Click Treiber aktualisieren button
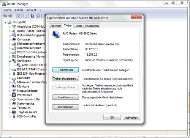190x138 pixels. (66, 78)
